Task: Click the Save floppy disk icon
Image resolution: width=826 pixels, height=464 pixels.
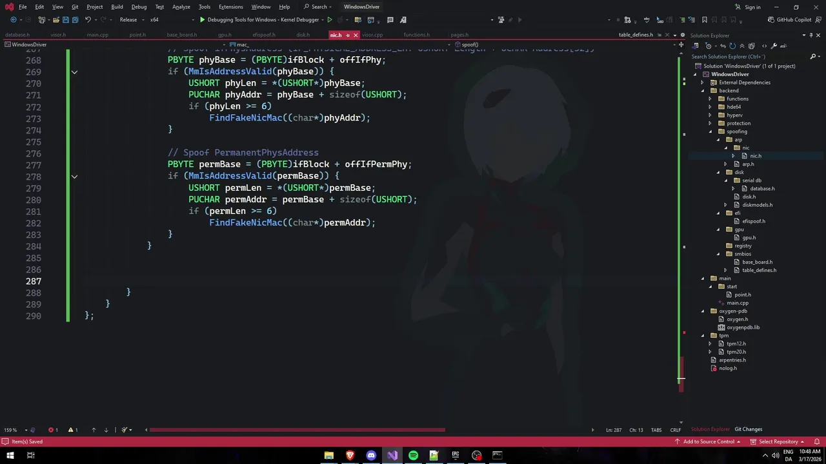Action: pos(66,19)
